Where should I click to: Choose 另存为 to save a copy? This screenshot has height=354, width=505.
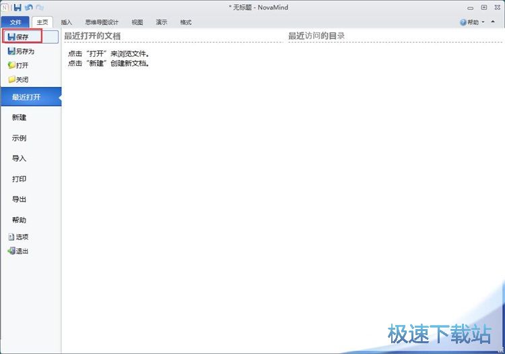(21, 51)
